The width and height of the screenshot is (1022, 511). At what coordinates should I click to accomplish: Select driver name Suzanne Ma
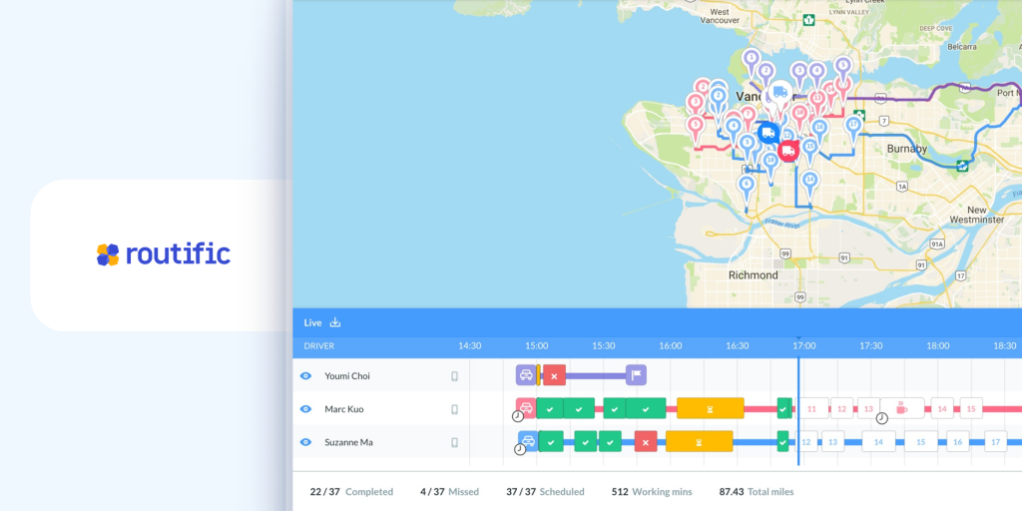click(348, 442)
